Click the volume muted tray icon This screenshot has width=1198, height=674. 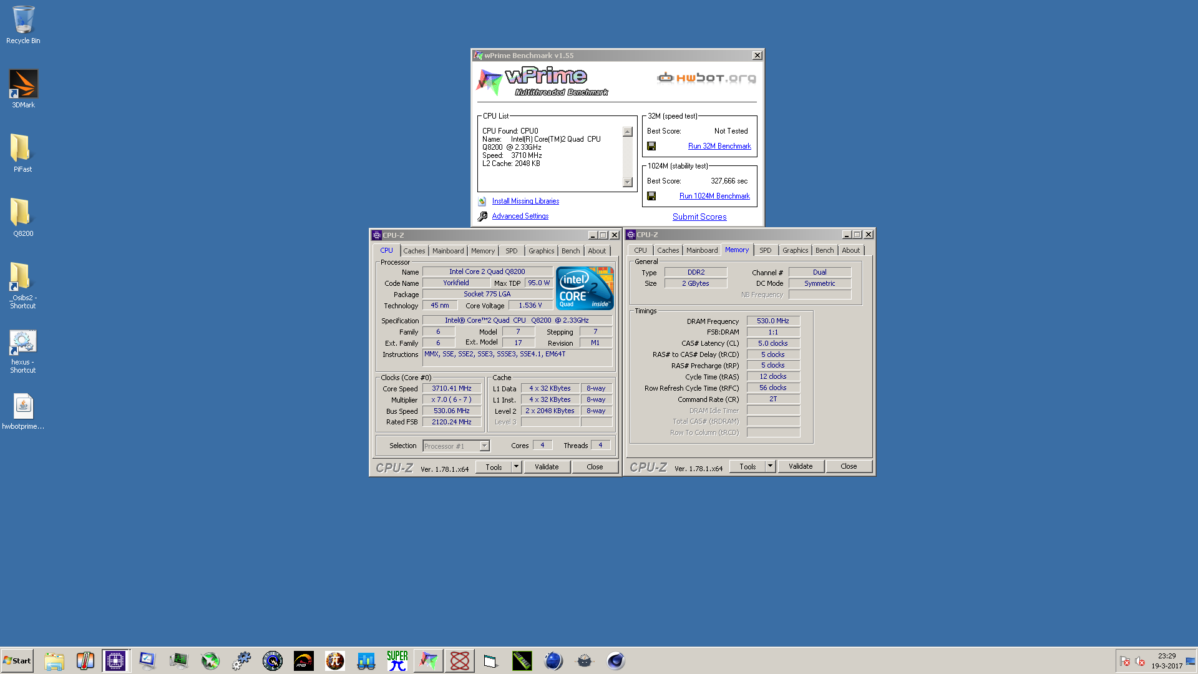1140,661
